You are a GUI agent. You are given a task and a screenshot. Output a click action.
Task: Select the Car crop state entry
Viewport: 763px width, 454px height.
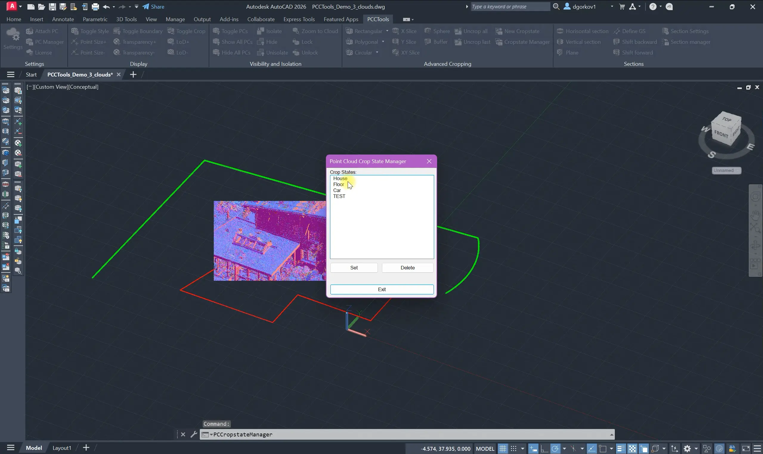pos(337,190)
